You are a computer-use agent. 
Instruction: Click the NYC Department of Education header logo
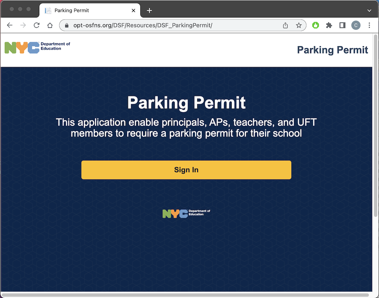coord(37,47)
